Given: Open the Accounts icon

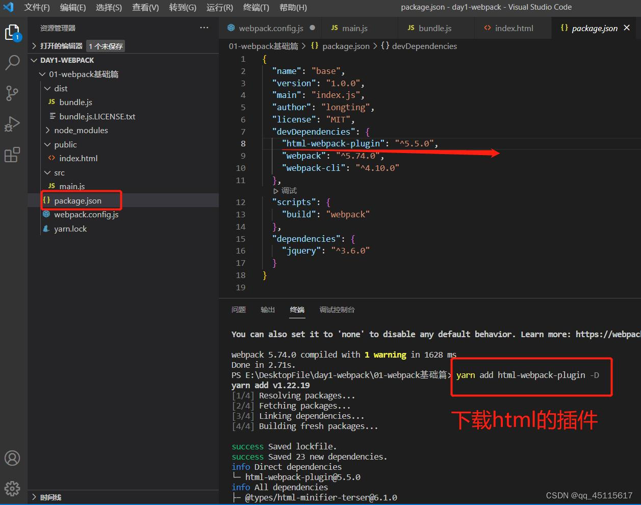Looking at the screenshot, I should coord(12,458).
